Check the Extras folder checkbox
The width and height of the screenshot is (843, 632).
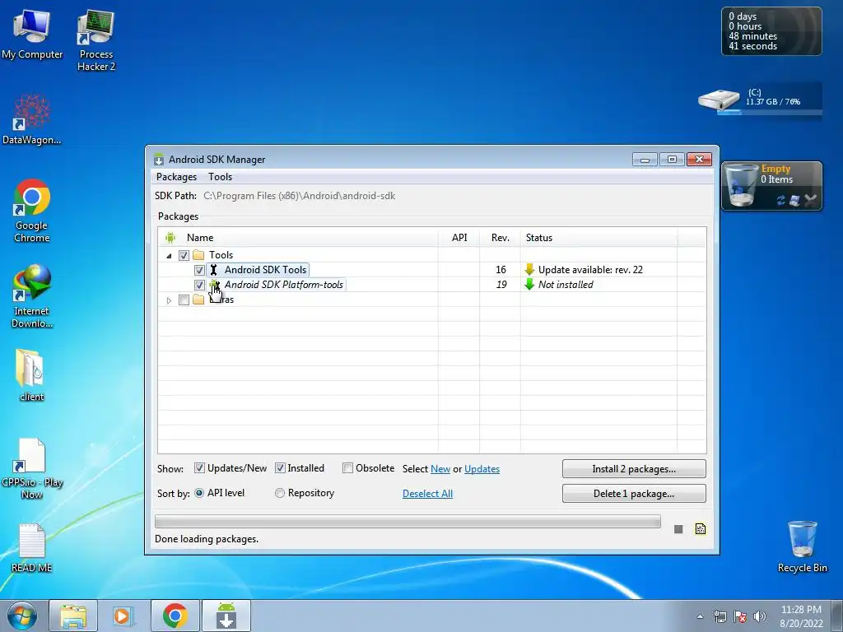(184, 300)
